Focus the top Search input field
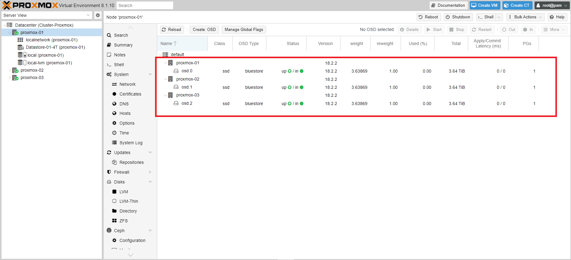Image resolution: width=571 pixels, height=260 pixels. tap(145, 6)
